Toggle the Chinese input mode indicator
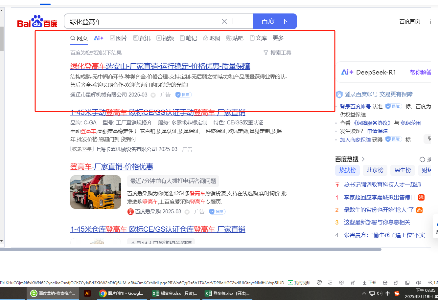Viewport: 438px width, 300px height. [x=387, y=293]
